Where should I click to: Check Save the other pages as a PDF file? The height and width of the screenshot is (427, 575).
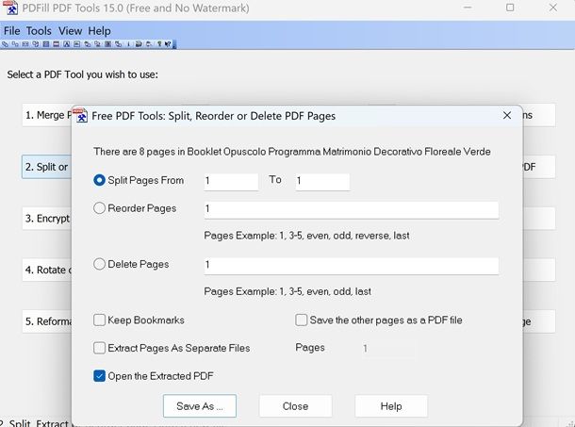pos(301,320)
